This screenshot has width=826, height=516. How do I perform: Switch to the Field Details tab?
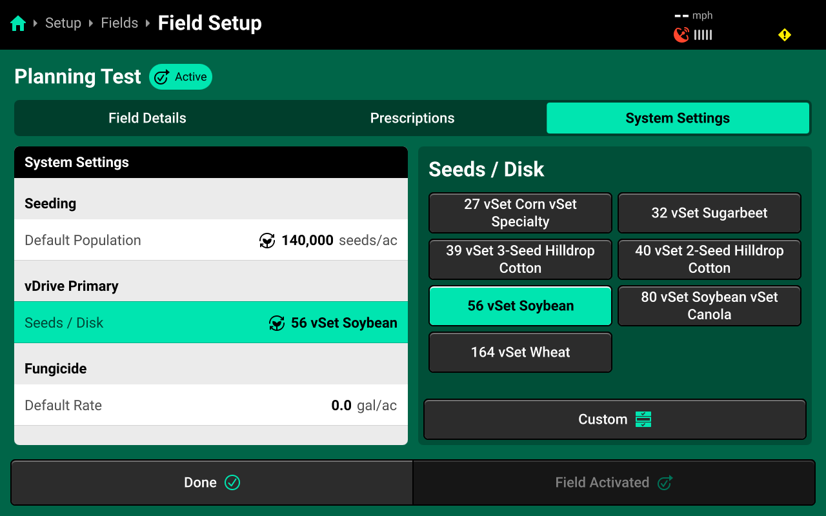(x=147, y=118)
